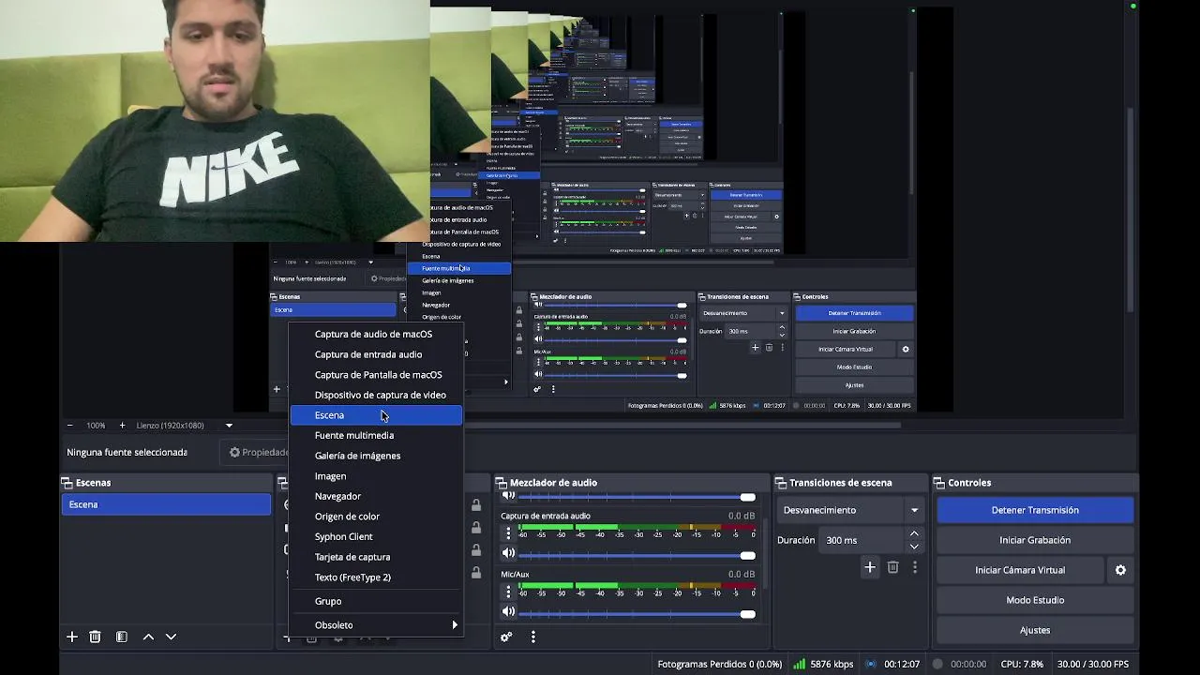Image resolution: width=1200 pixels, height=675 pixels.
Task: Open options dots for Mic/Aux channel
Action: pos(509,592)
